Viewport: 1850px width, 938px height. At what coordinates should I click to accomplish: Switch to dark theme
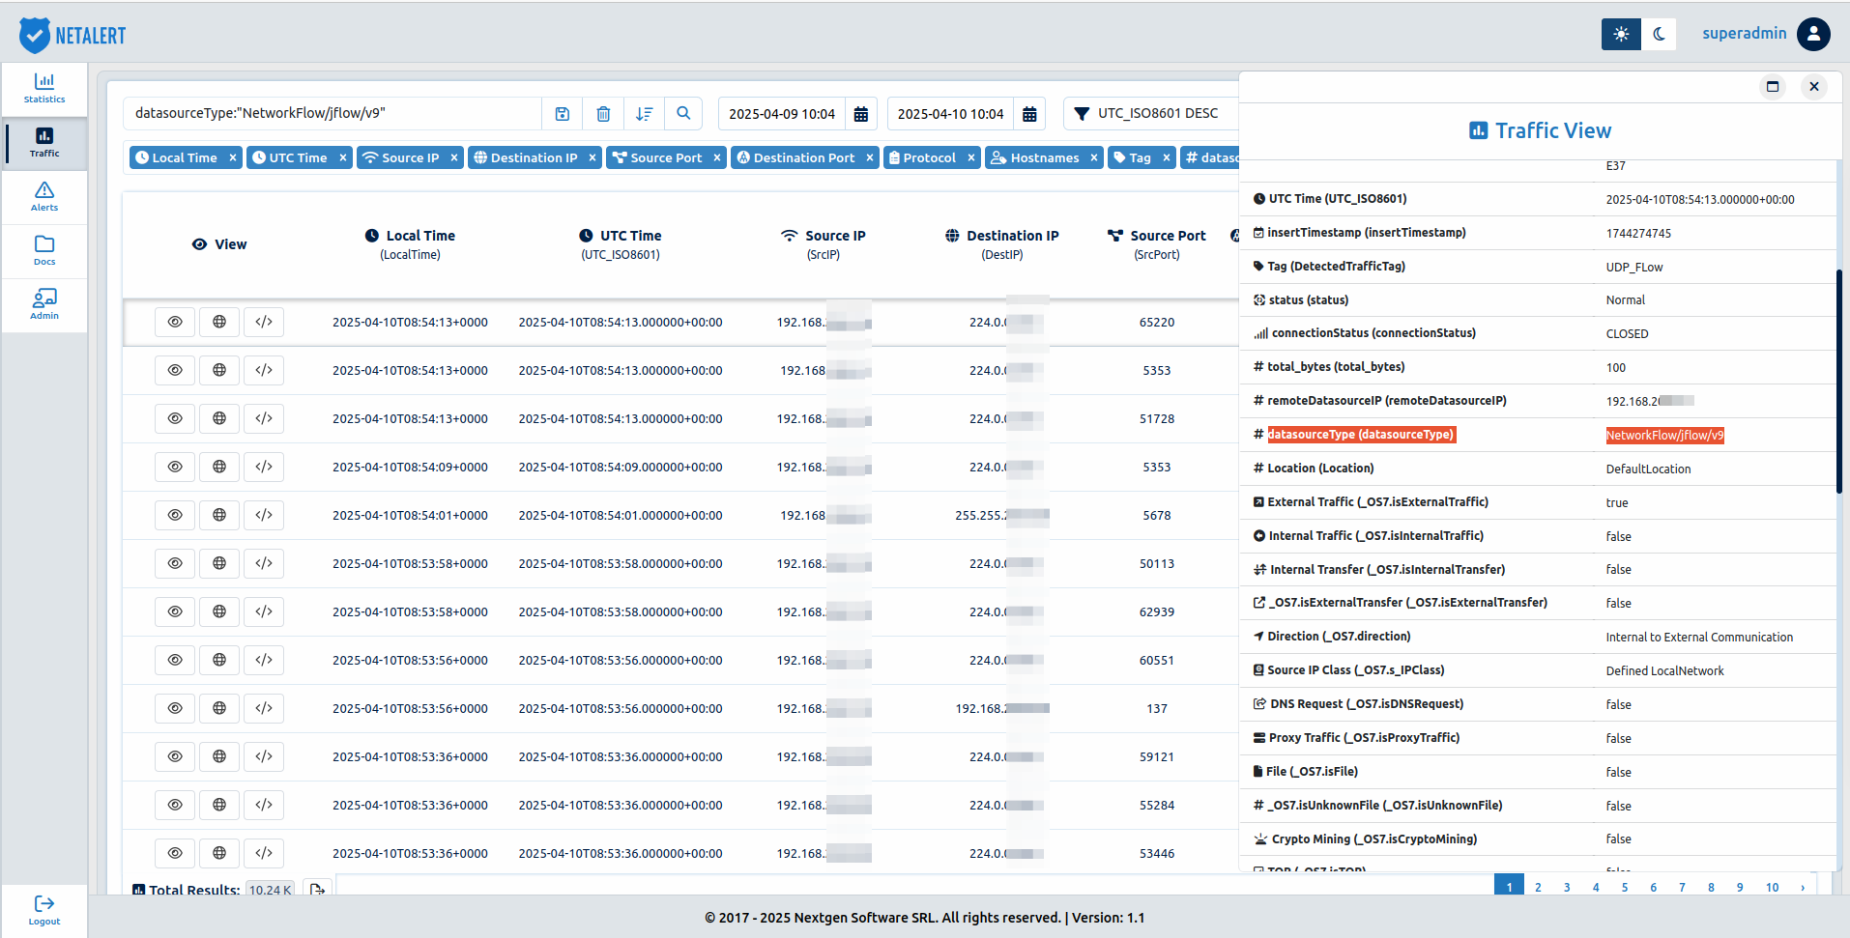pyautogui.click(x=1659, y=34)
